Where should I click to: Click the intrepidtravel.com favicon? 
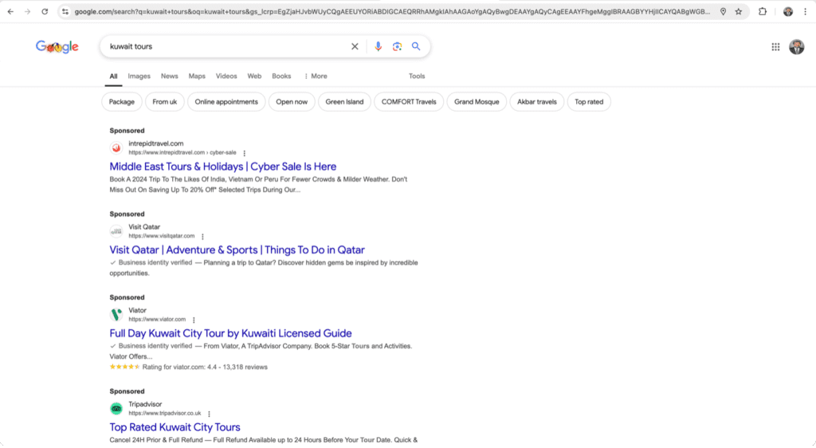click(x=116, y=147)
